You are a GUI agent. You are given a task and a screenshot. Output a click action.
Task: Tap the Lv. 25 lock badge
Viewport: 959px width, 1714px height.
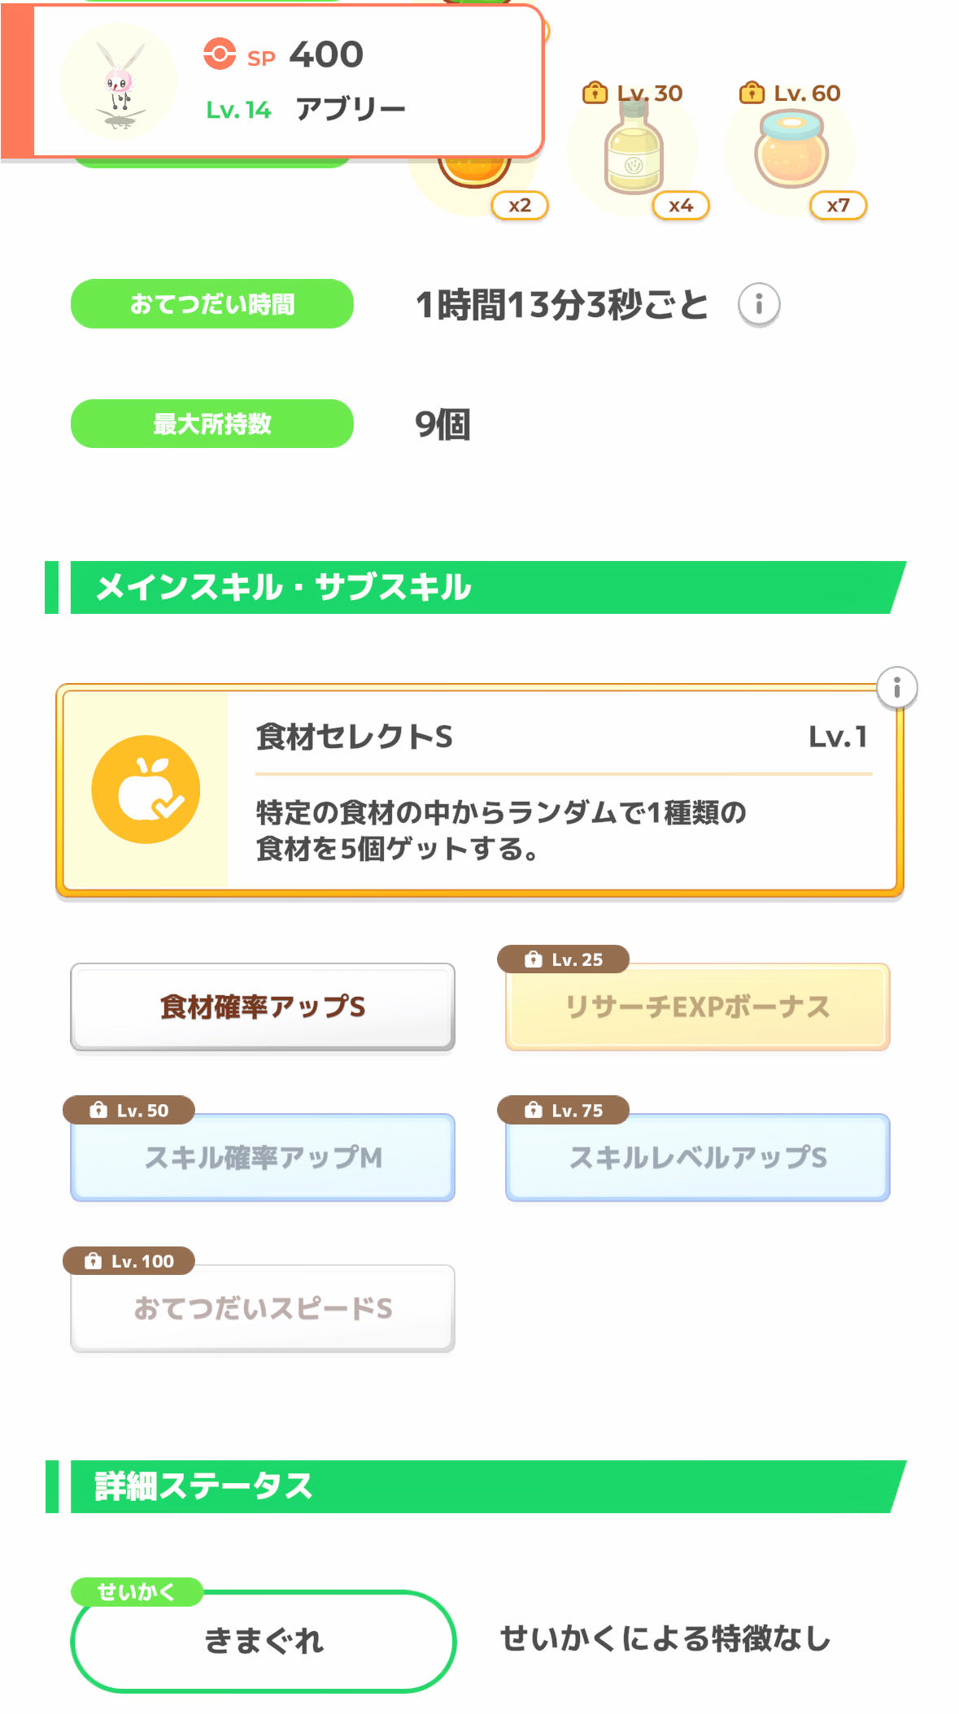[563, 959]
